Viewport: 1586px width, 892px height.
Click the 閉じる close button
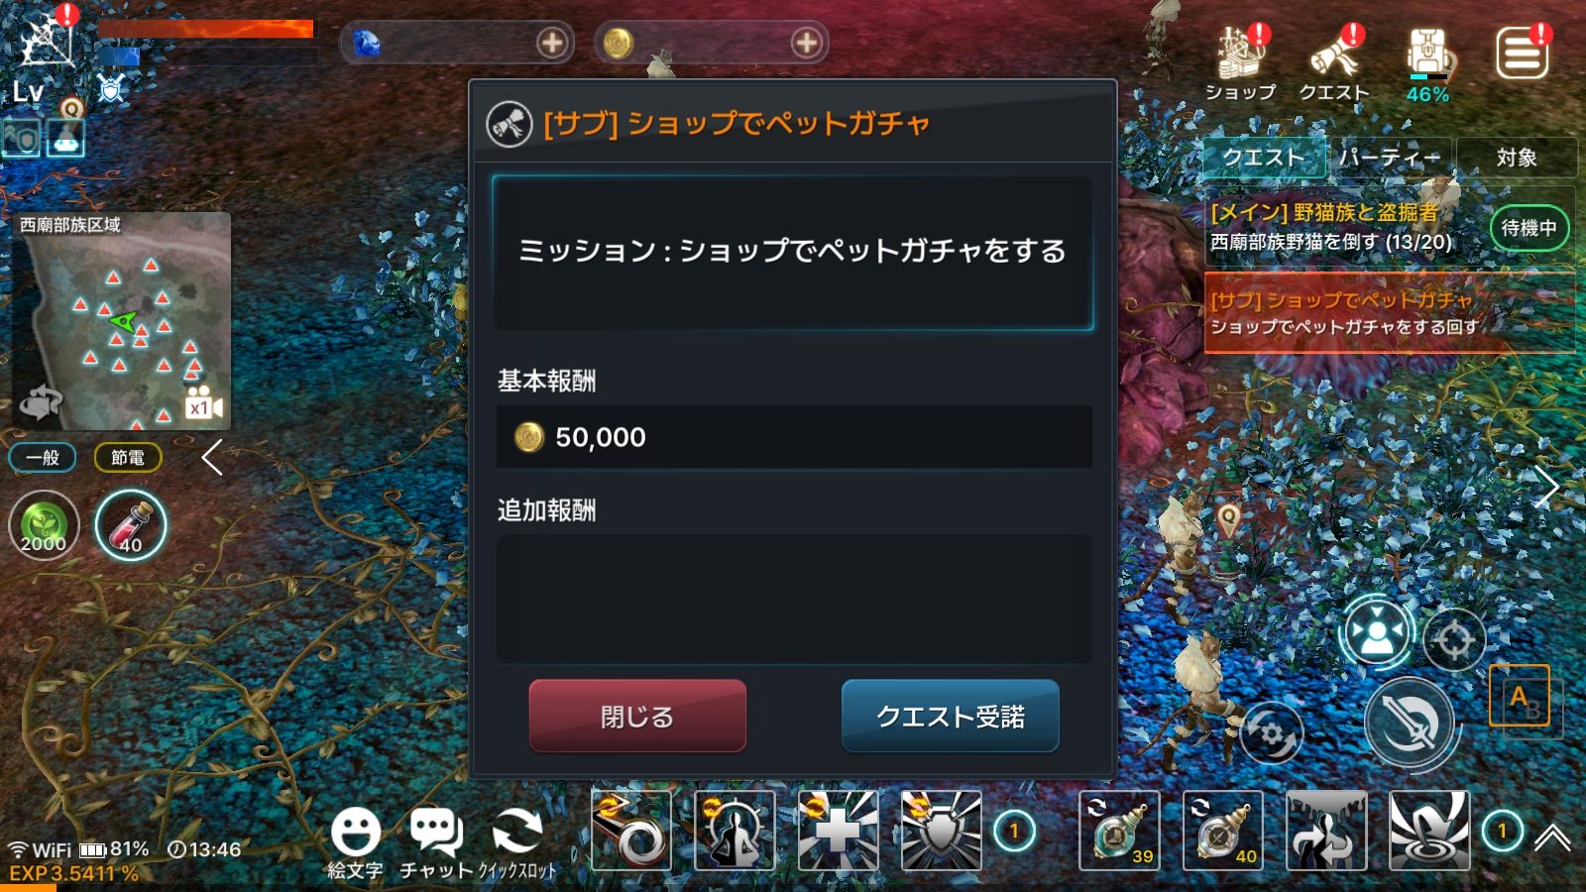(x=637, y=716)
